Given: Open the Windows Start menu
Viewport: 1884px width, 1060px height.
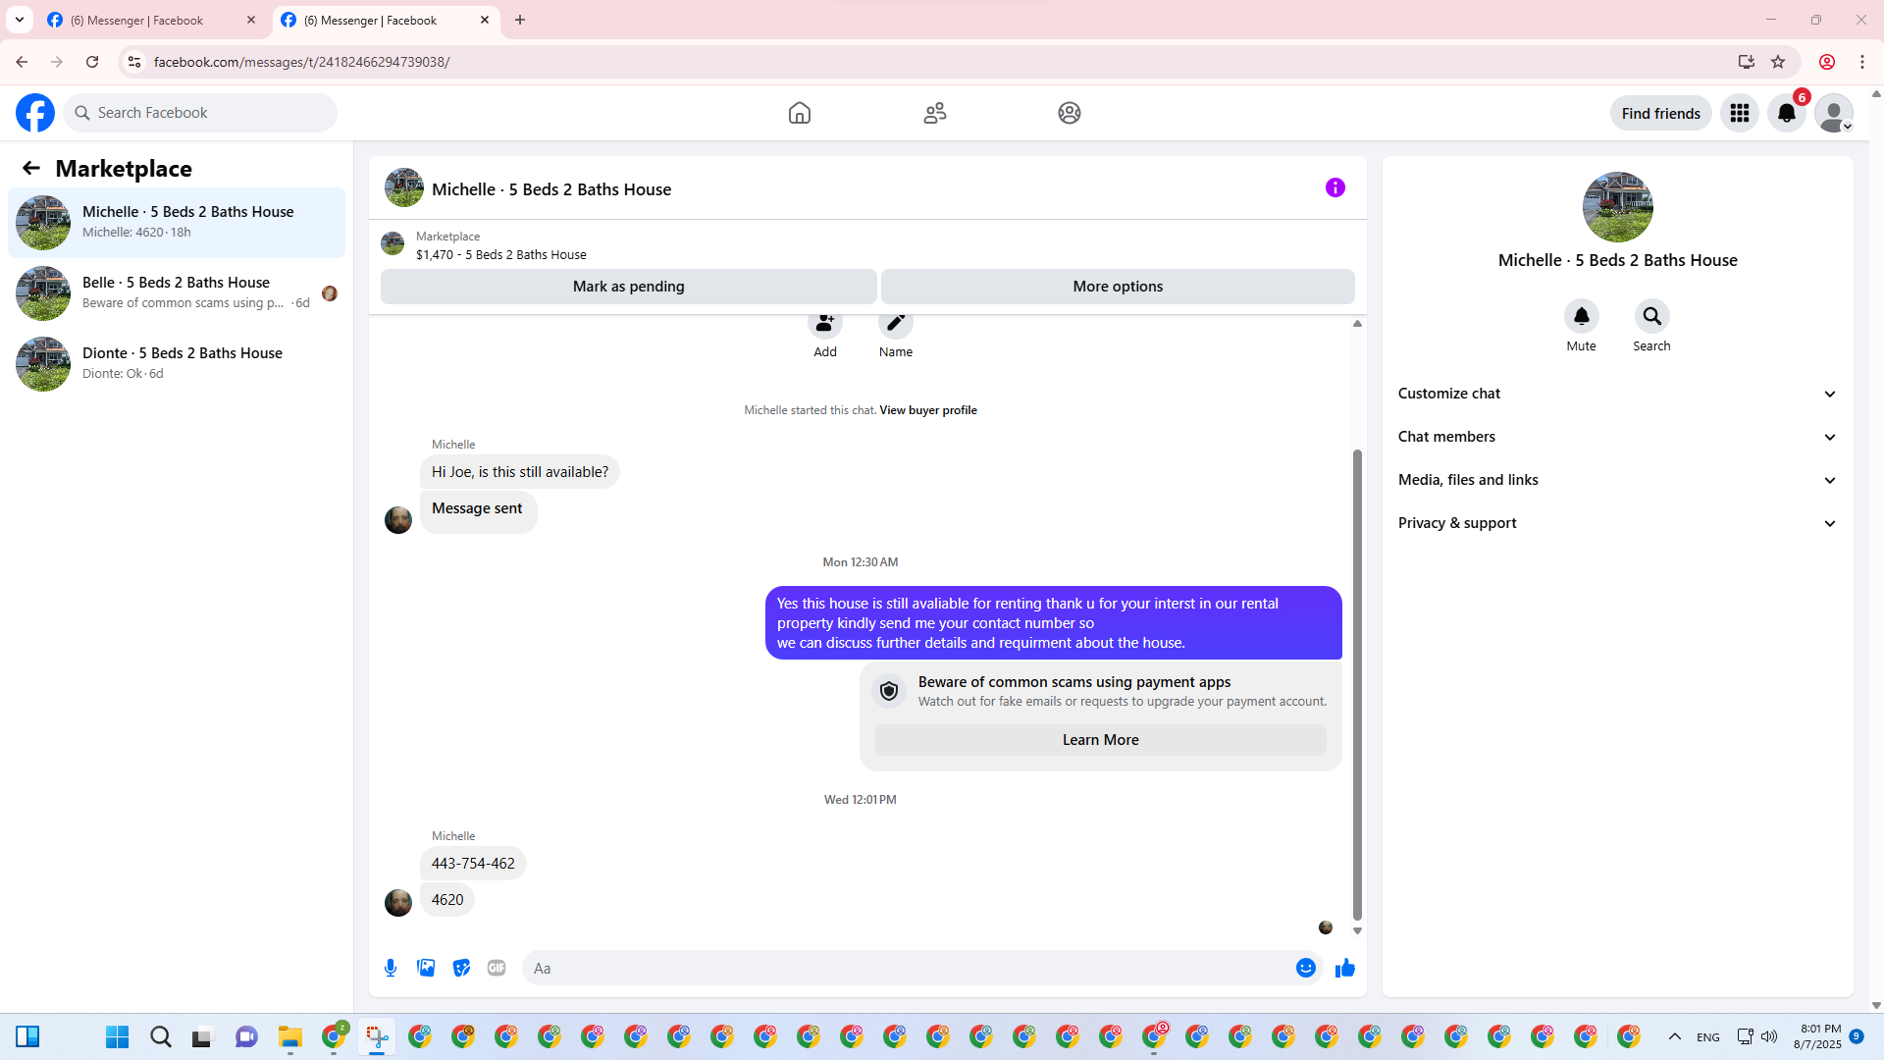Looking at the screenshot, I should click(118, 1036).
